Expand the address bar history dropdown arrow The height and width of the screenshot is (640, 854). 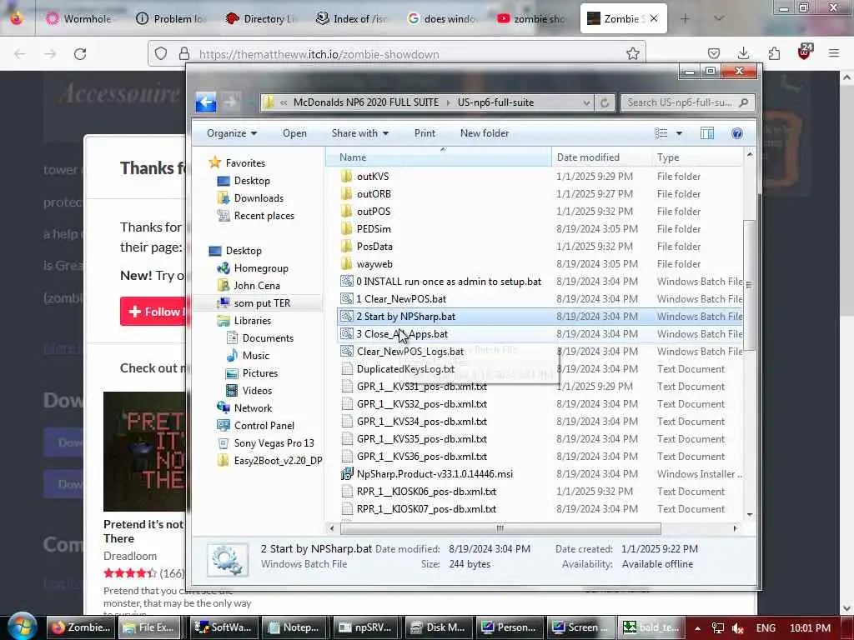586,102
